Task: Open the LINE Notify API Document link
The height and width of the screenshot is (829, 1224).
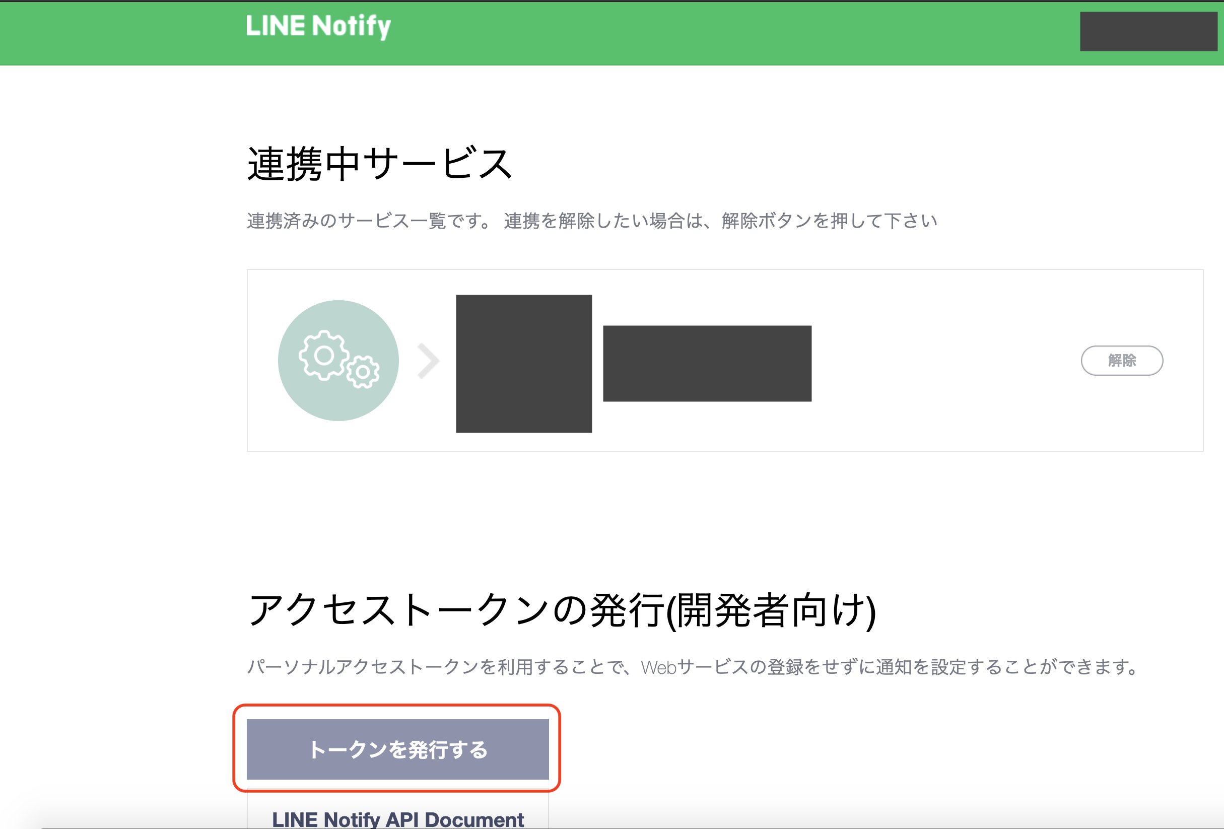Action: (397, 819)
